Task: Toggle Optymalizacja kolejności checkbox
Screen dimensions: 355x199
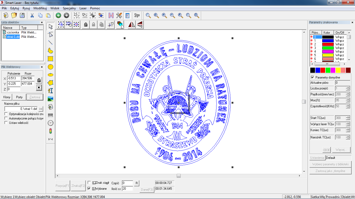Action: coord(6,114)
